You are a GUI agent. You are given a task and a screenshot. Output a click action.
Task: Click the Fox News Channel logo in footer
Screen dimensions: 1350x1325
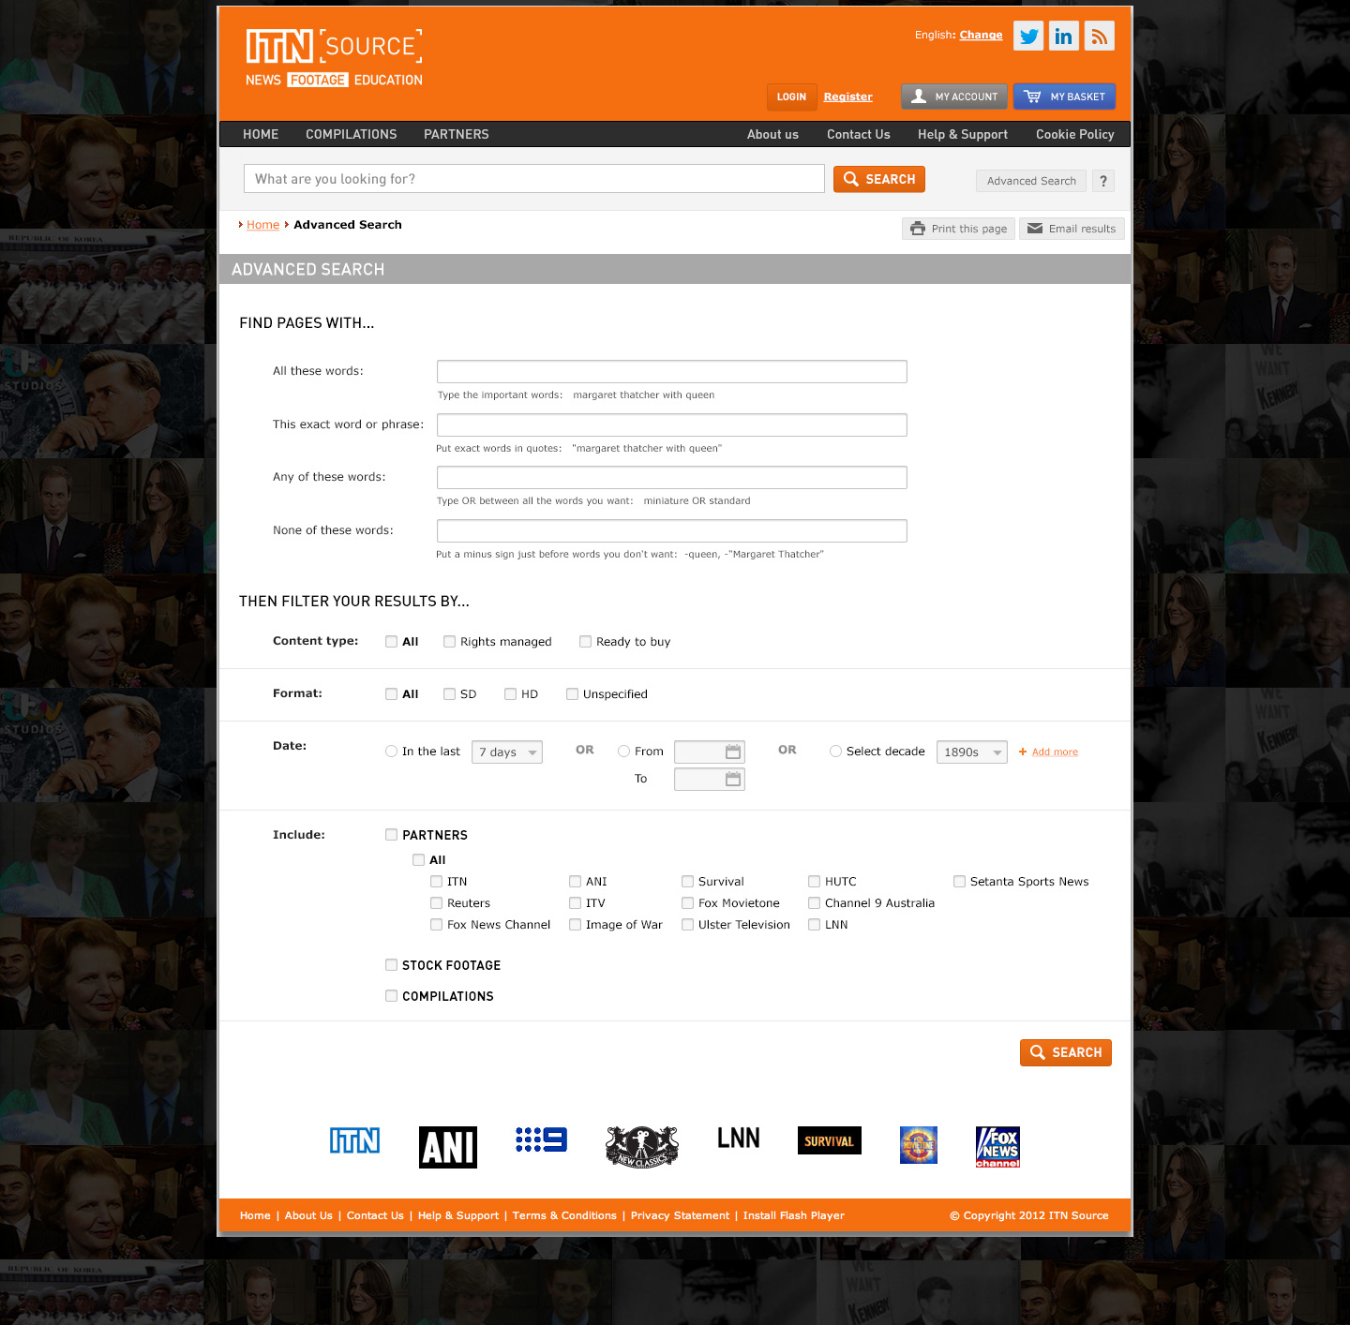[x=997, y=1146]
